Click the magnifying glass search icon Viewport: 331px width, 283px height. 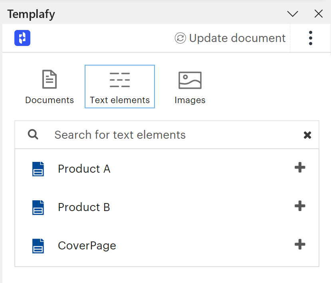pyautogui.click(x=33, y=135)
